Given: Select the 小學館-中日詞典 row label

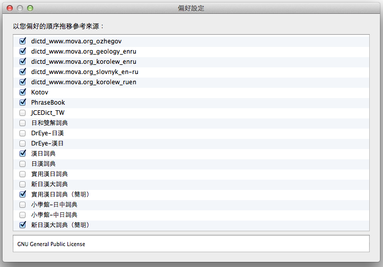Looking at the screenshot, I should coord(54,215).
